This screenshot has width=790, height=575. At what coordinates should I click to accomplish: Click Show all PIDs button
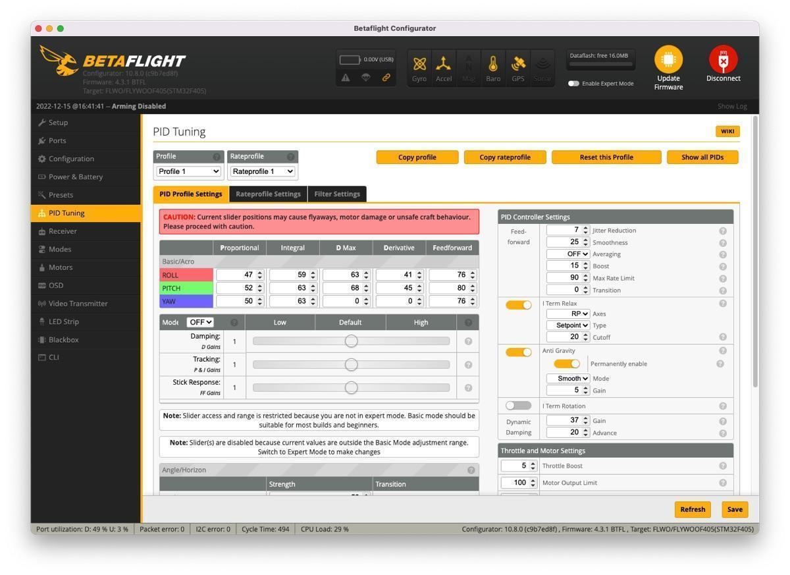(x=702, y=157)
